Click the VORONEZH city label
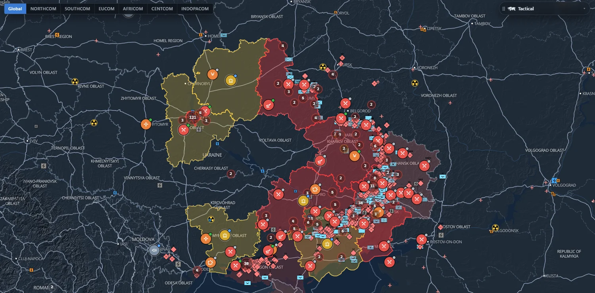The height and width of the screenshot is (293, 595). (x=426, y=68)
